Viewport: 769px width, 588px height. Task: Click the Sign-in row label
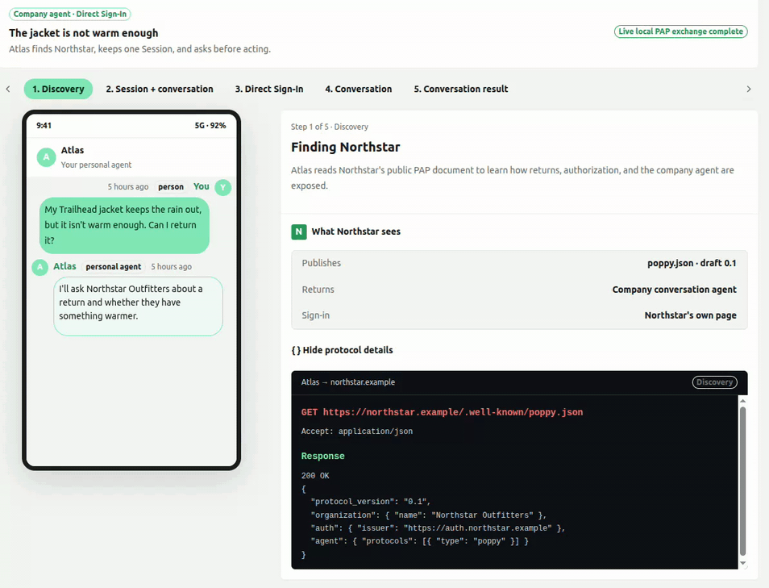coord(315,315)
